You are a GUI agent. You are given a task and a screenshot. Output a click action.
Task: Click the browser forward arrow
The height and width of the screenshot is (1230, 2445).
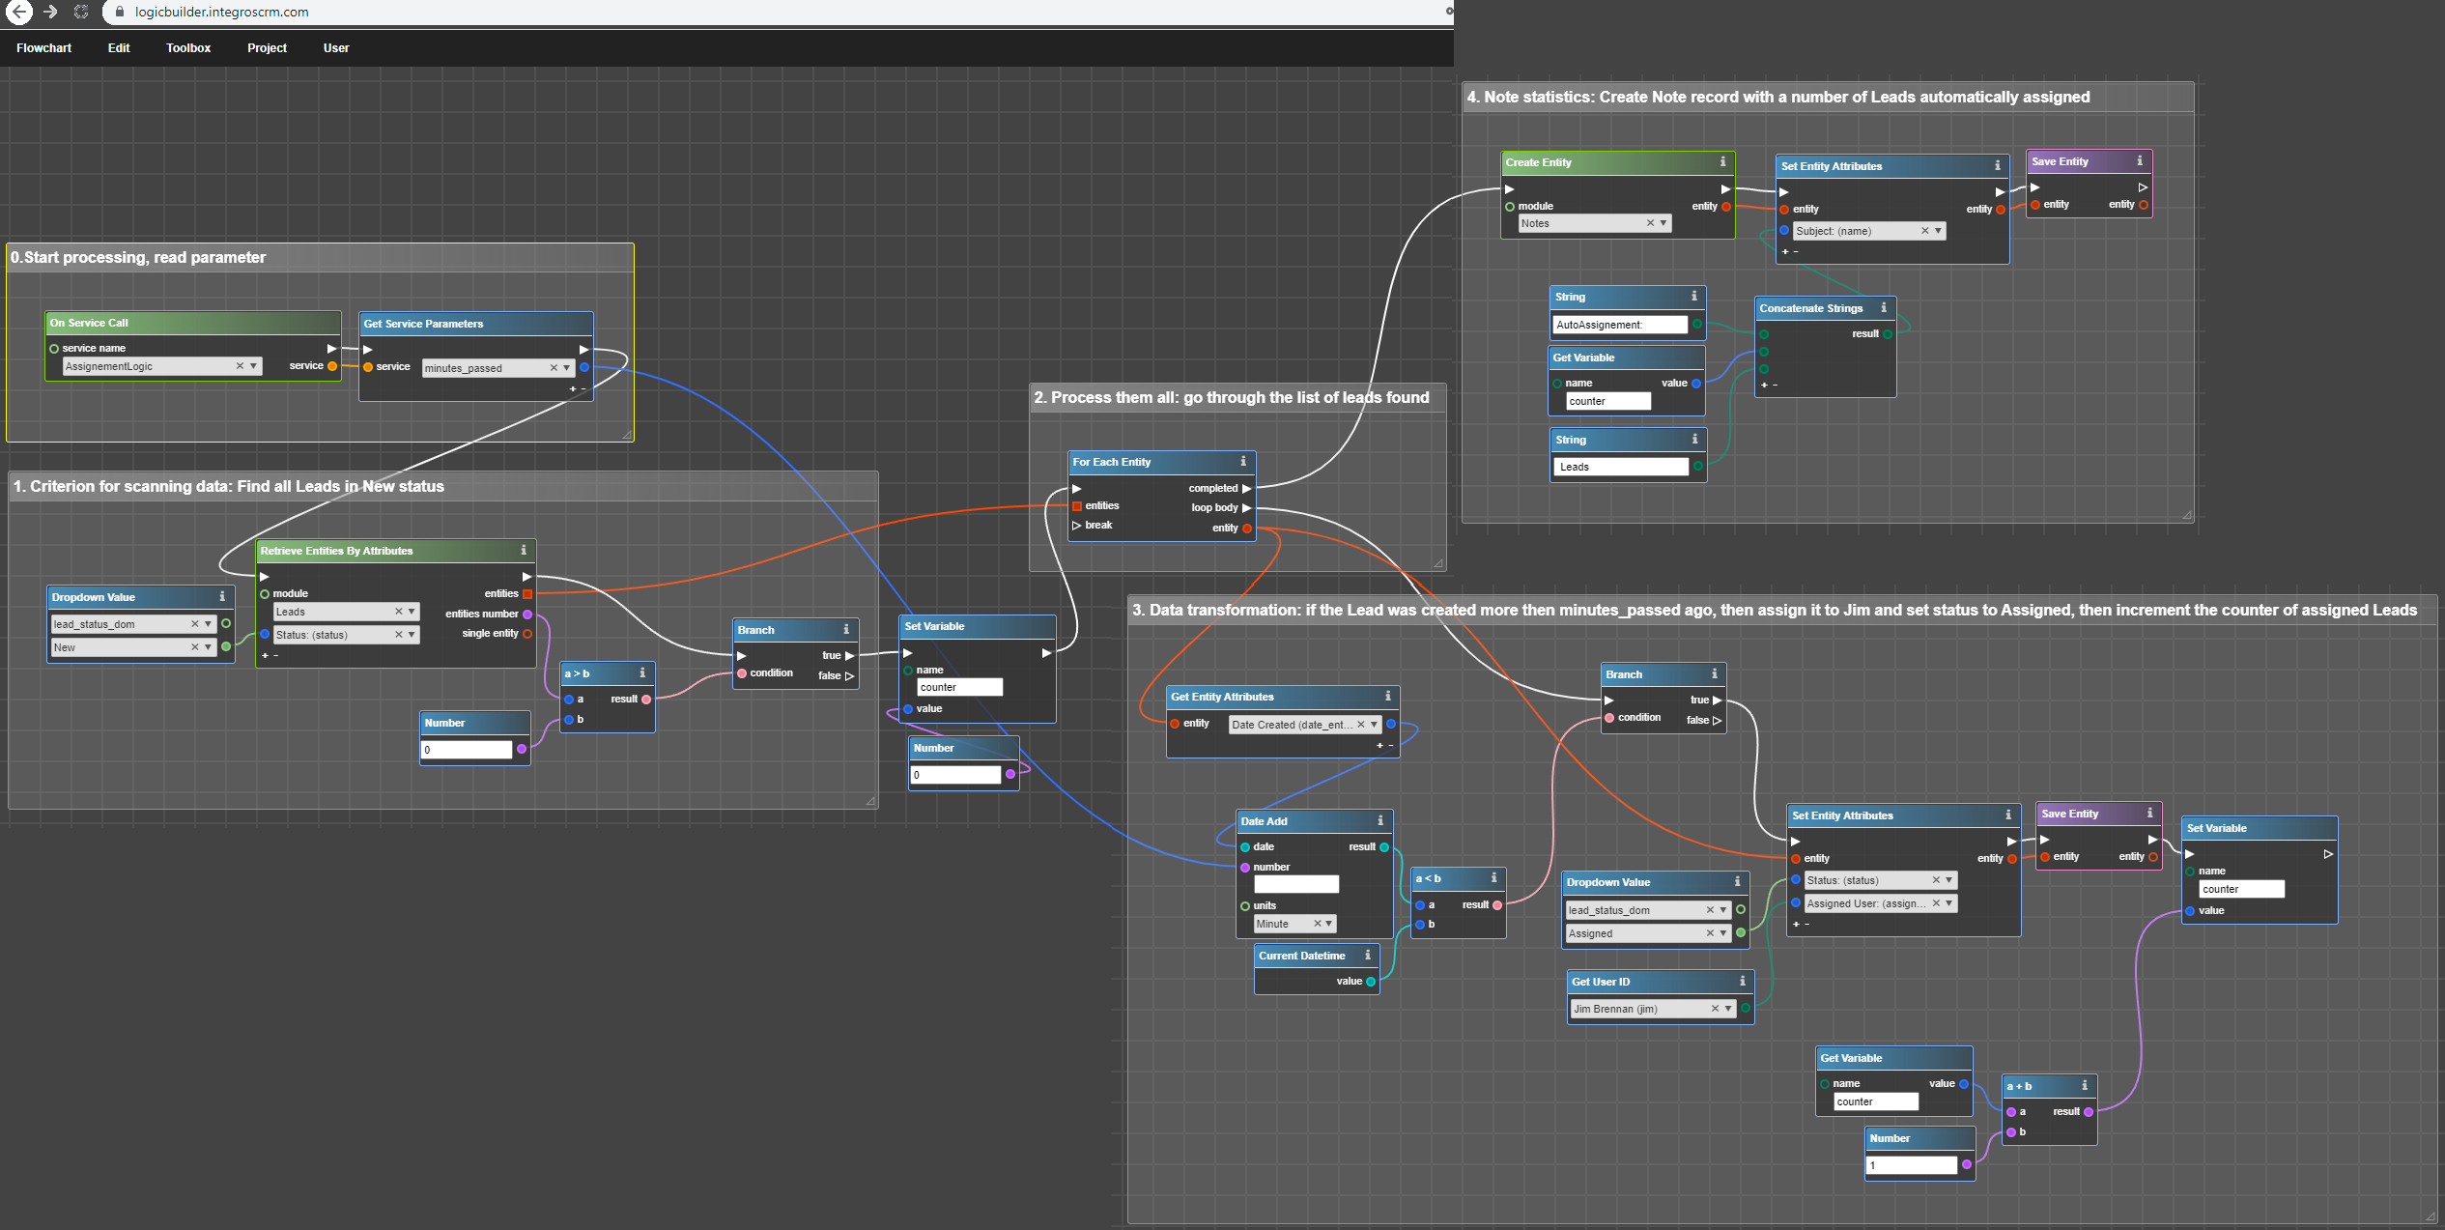coord(50,12)
